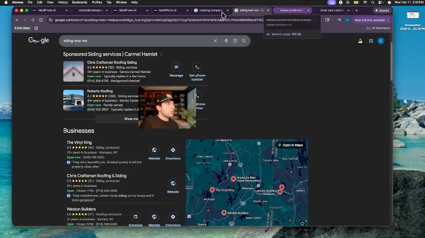Viewport: 425px width, 238px height.
Task: Get Directions to Weston Builders
Action: pyautogui.click(x=173, y=217)
